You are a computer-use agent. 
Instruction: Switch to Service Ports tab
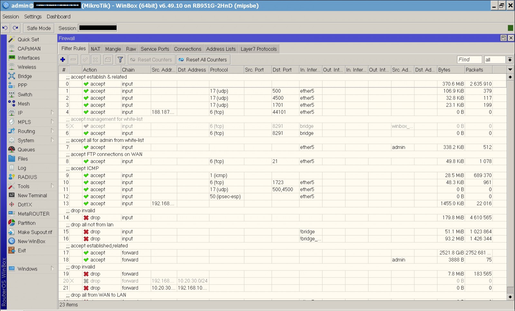point(155,49)
